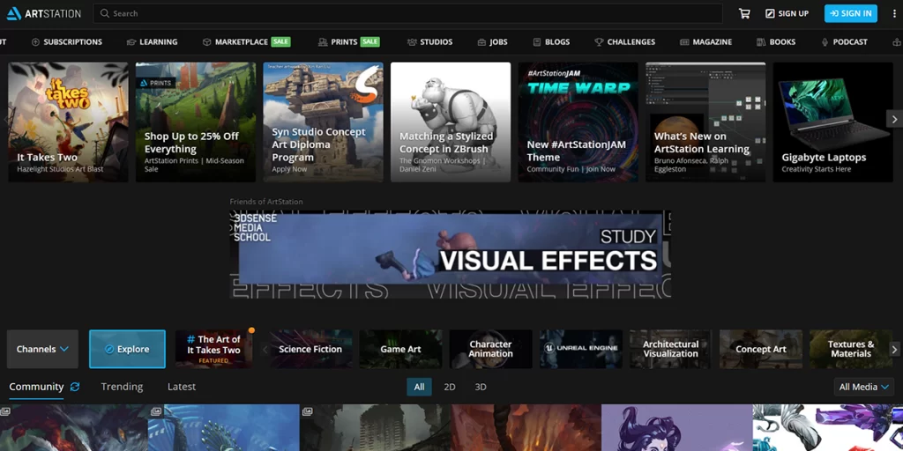
Task: Open the Science Fiction channel tile
Action: 310,349
